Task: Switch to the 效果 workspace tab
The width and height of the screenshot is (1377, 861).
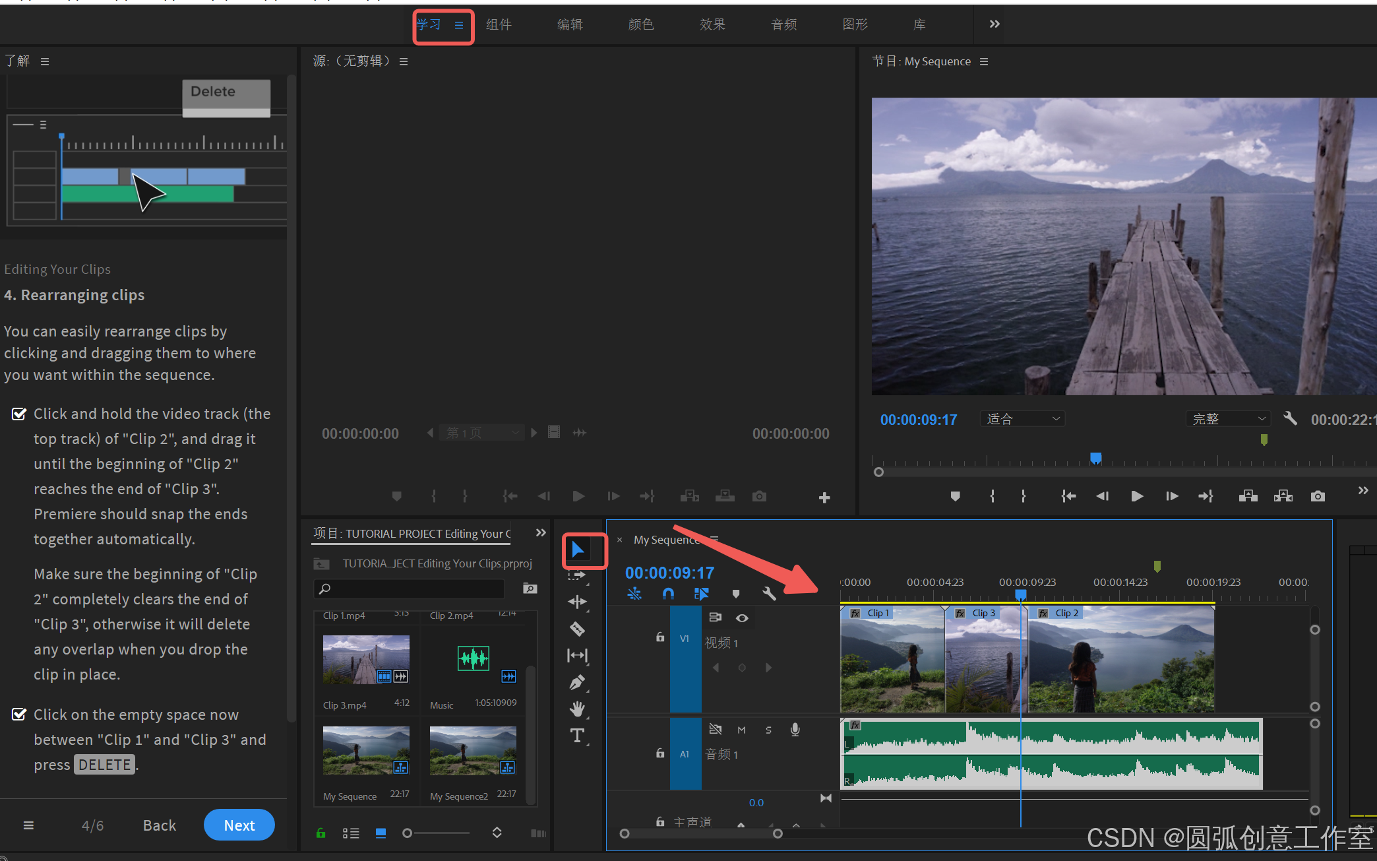Action: 712,24
